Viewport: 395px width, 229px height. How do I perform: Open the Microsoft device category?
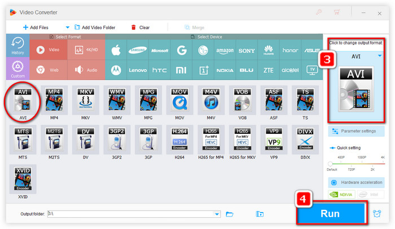click(x=160, y=50)
